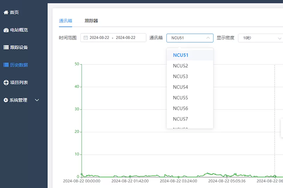Choose NCU52 from the dropdown list
Viewport: 283px width, 188px height.
180,66
